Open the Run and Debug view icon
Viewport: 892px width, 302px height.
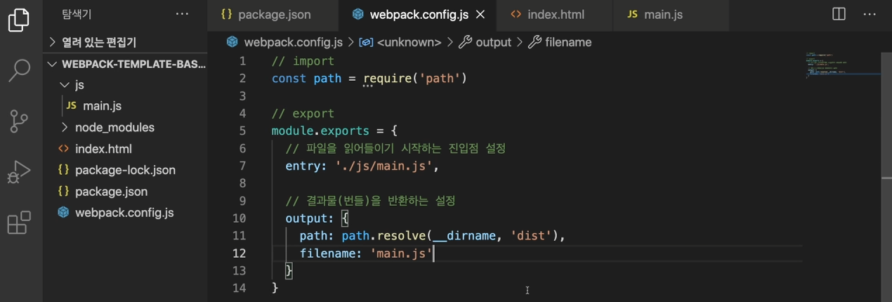tap(19, 172)
